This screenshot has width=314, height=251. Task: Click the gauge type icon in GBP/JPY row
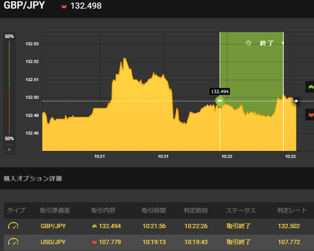[13, 226]
